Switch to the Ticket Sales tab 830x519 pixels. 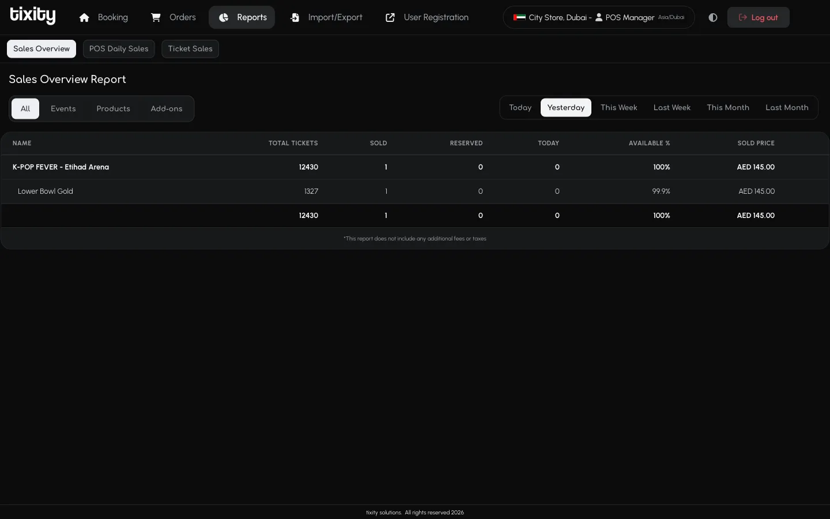(x=190, y=49)
